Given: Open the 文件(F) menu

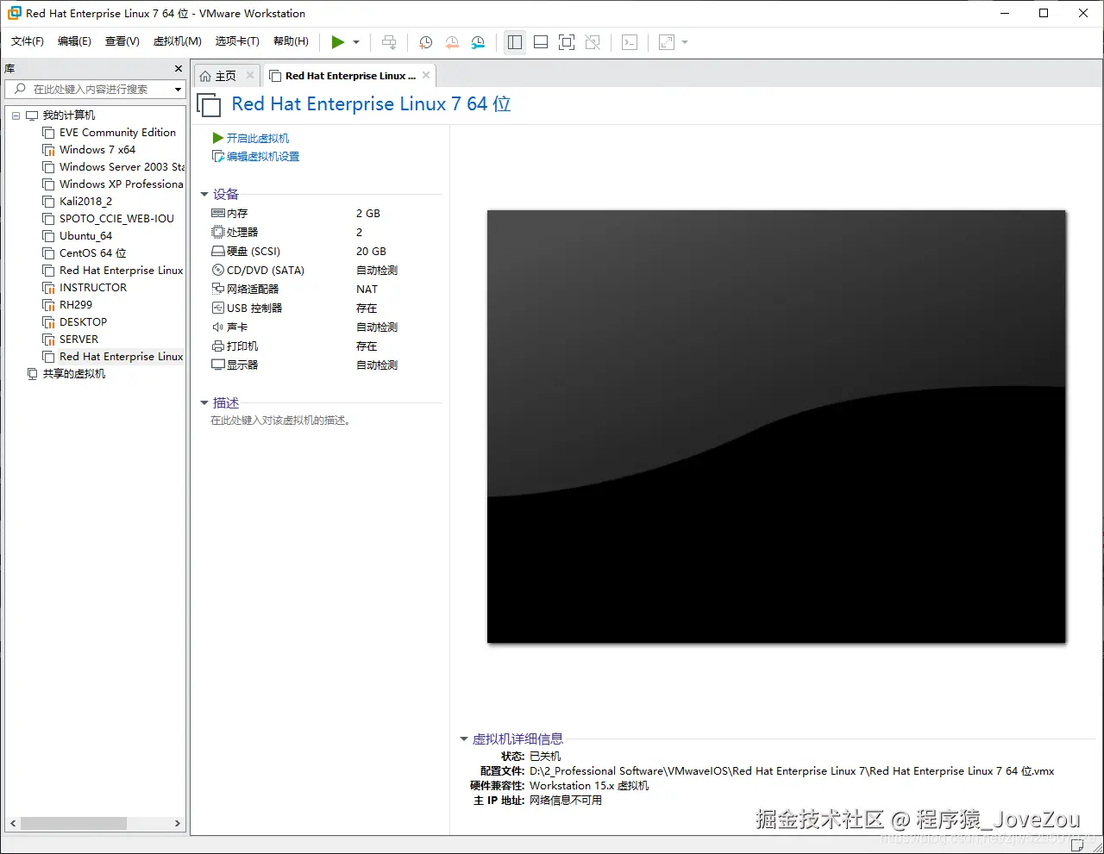Looking at the screenshot, I should [x=28, y=41].
